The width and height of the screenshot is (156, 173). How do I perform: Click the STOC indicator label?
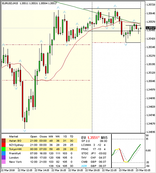(85, 153)
